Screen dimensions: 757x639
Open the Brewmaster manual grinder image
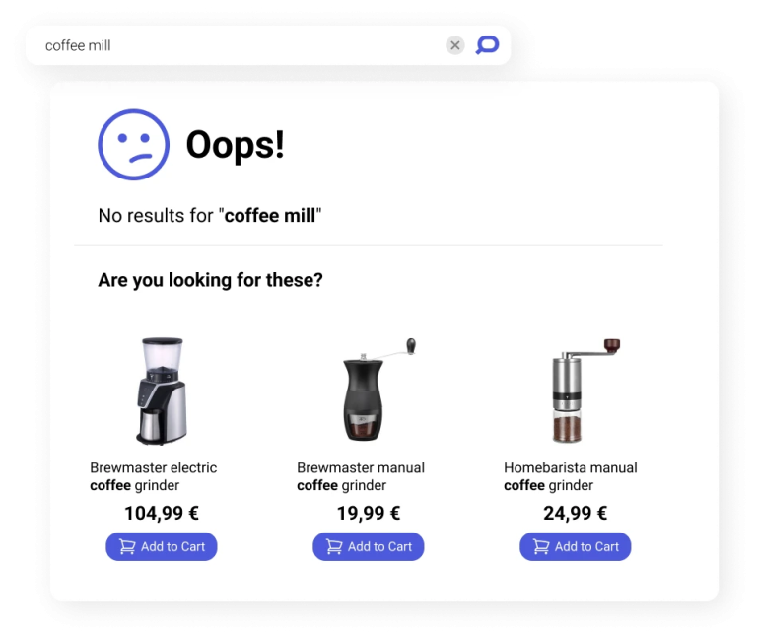tap(378, 390)
